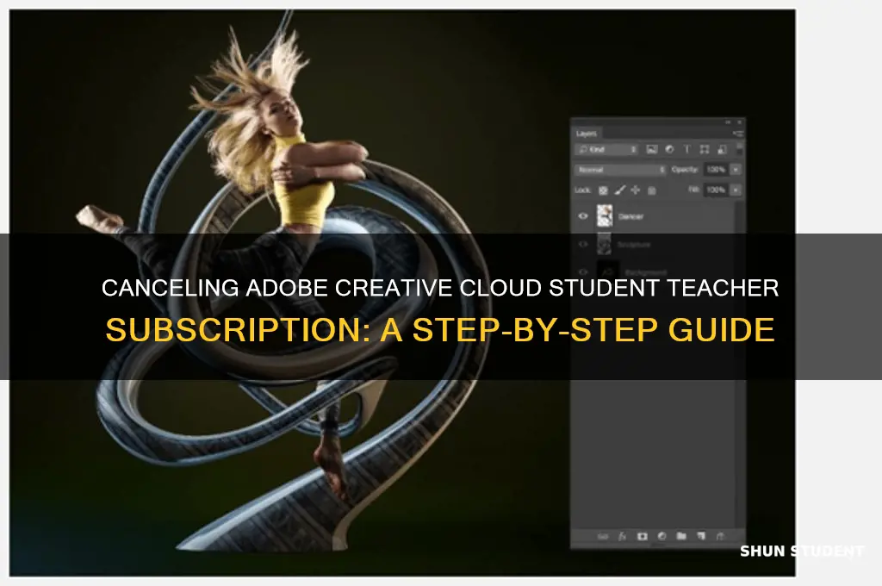This screenshot has height=586, width=882.
Task: Click the Layers panel vertical scrollbar
Action: click(739, 363)
